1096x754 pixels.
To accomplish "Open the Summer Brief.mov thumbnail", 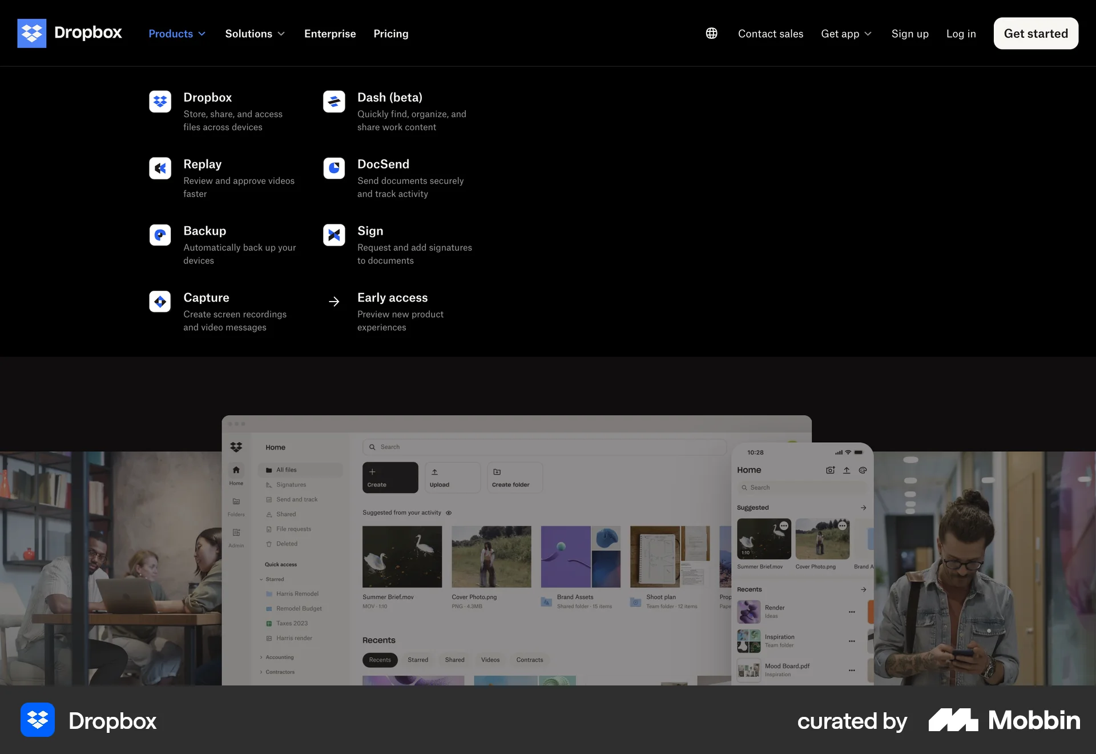I will coord(402,556).
